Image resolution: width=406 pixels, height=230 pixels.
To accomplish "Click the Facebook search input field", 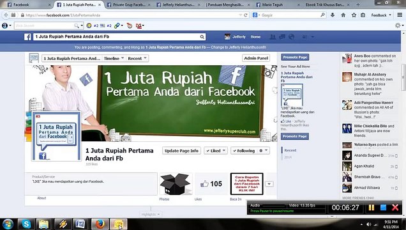I will click(x=116, y=37).
